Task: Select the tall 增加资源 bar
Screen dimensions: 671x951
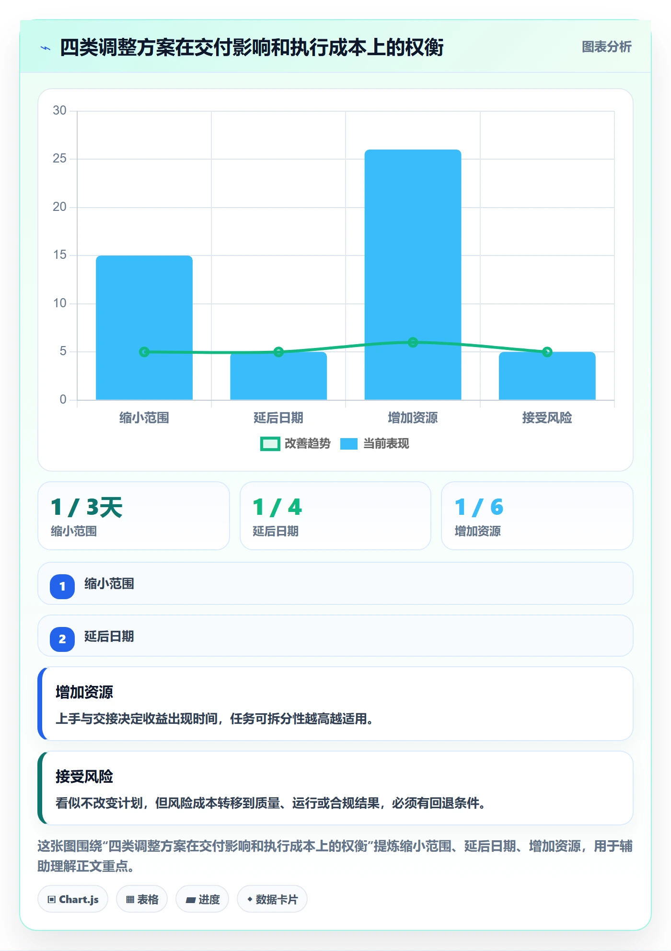Action: click(413, 275)
